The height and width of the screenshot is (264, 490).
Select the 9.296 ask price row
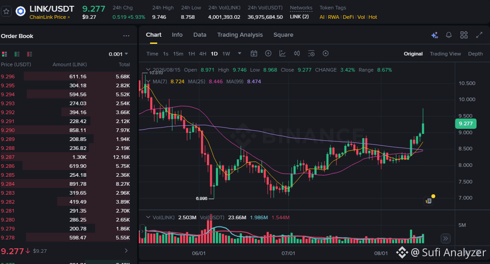[65, 77]
